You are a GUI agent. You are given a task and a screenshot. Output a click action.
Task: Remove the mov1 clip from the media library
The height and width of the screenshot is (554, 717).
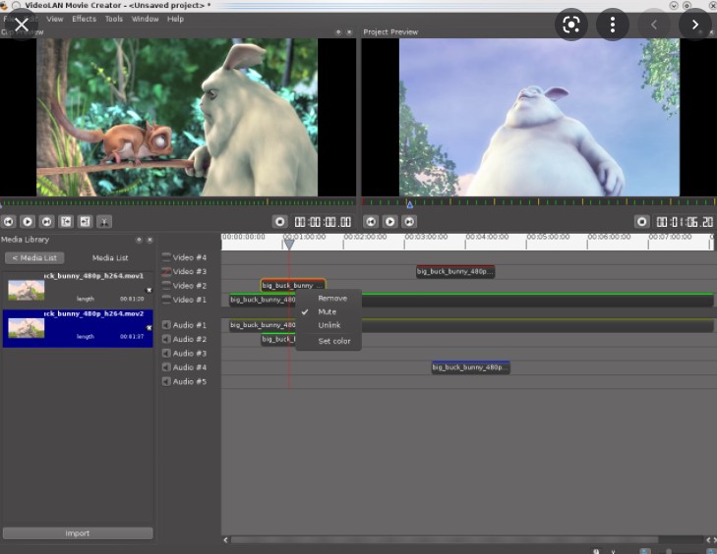[149, 290]
